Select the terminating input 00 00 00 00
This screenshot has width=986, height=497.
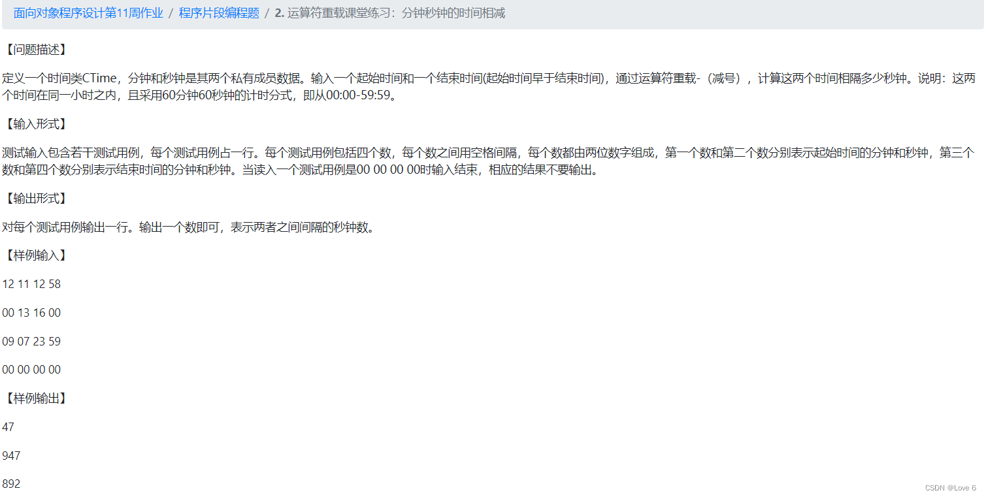pyautogui.click(x=30, y=369)
